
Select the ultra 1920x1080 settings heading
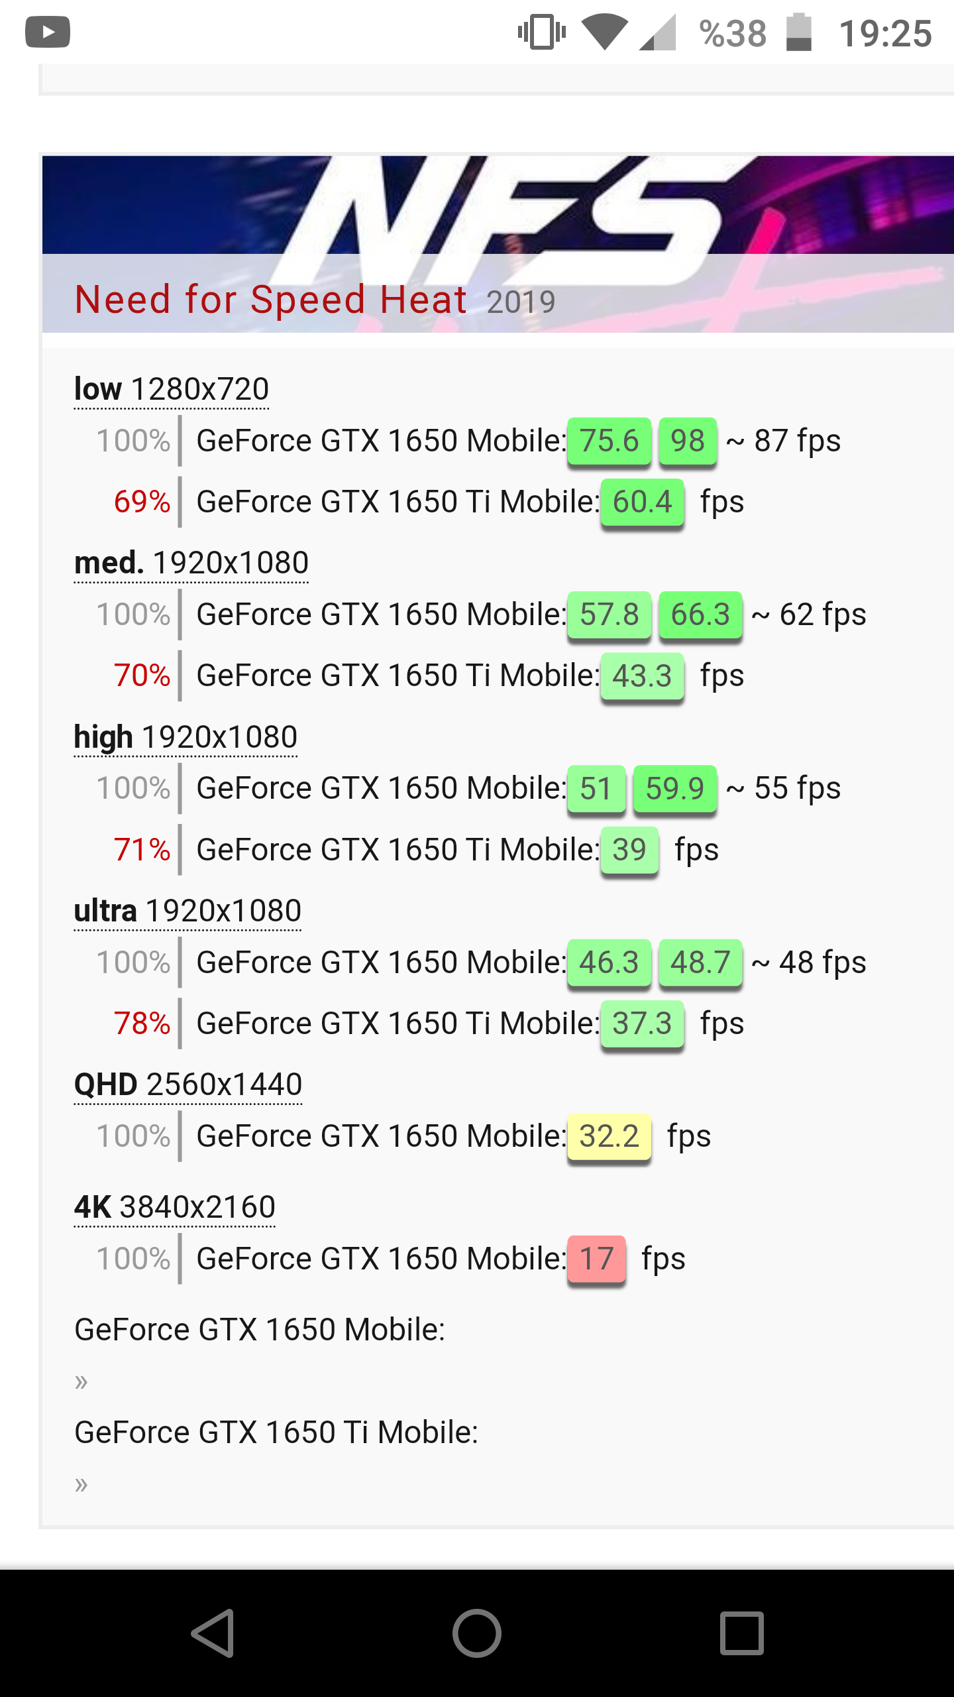coord(187,911)
